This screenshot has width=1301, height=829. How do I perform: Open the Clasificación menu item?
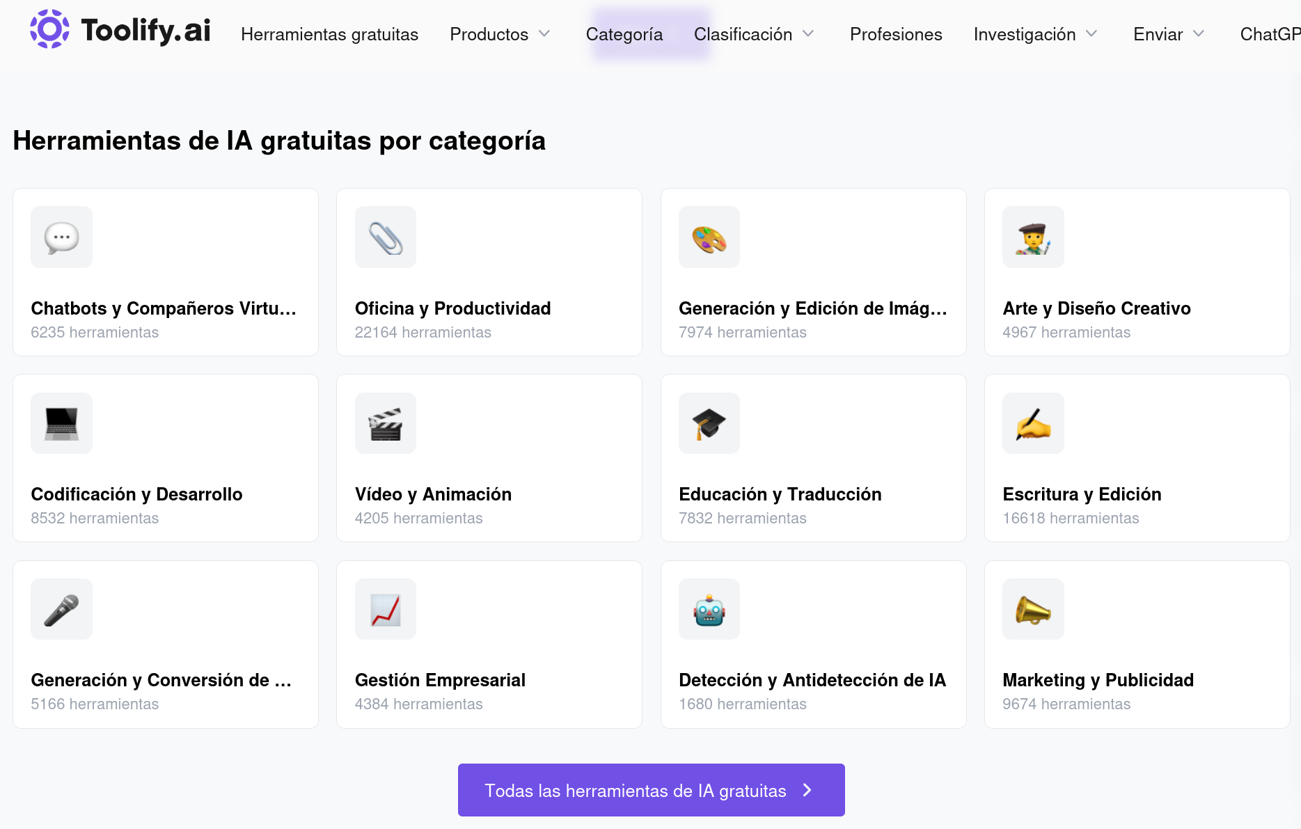[743, 34]
